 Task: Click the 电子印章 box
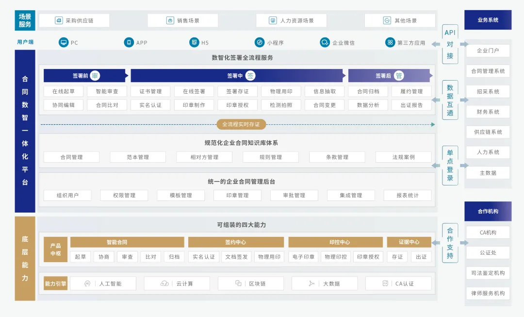point(303,257)
